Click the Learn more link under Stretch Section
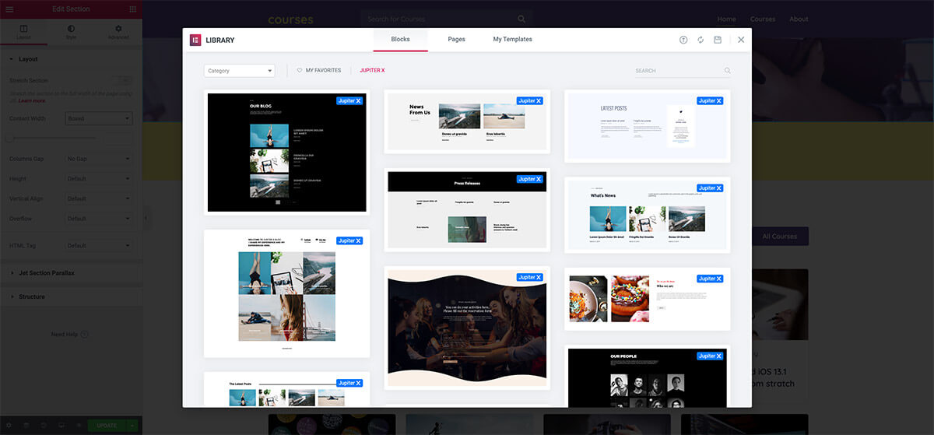This screenshot has width=934, height=435. [31, 100]
